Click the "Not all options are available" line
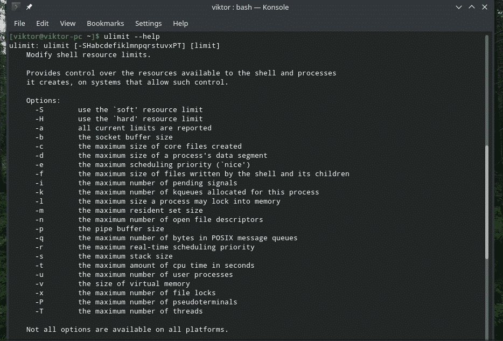Screen dimensions: 503x341 [x=127, y=329]
